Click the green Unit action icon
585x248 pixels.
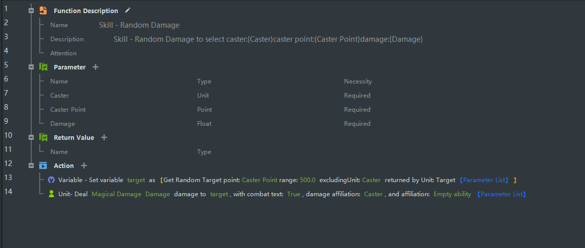(x=51, y=194)
